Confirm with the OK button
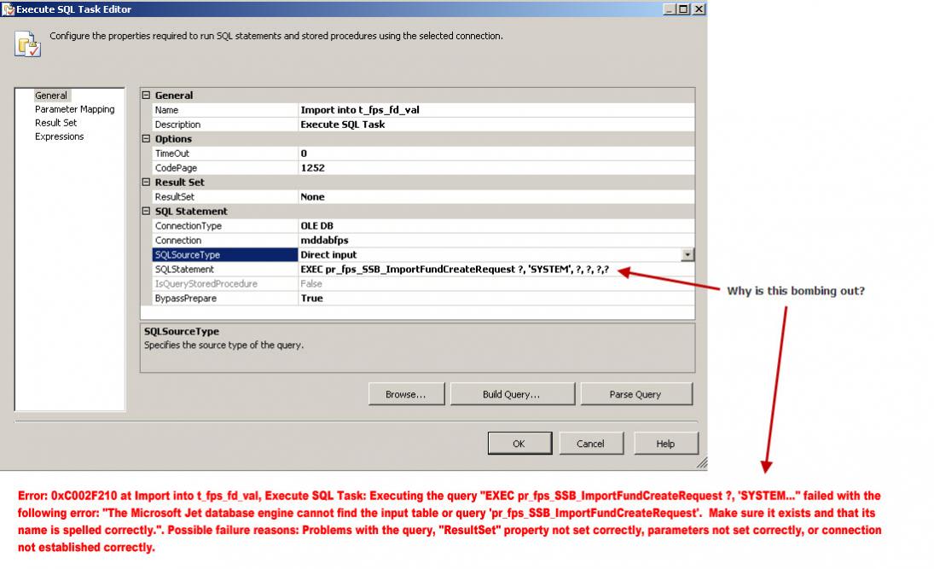934x569 pixels. [519, 444]
